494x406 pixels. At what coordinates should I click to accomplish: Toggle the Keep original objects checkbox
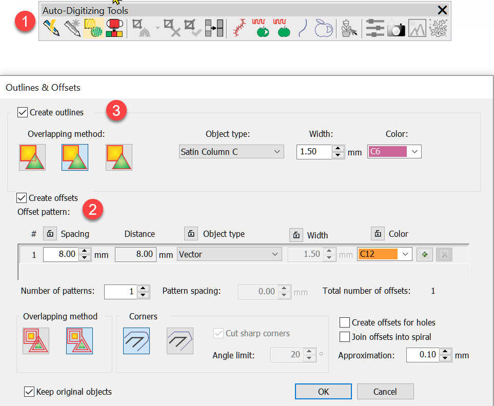tap(29, 392)
